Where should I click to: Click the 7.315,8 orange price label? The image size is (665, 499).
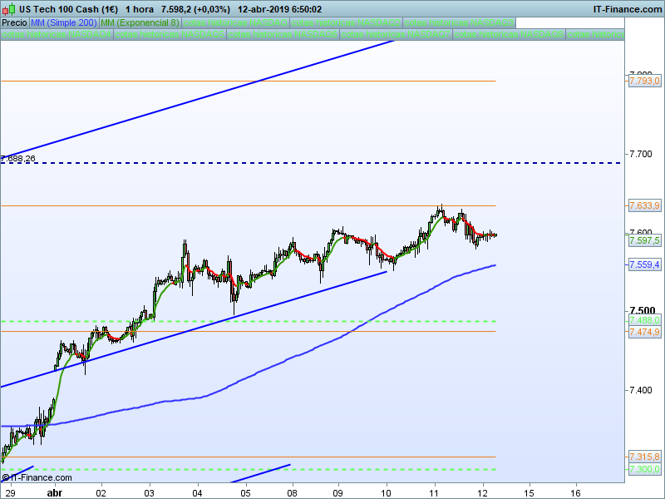click(644, 457)
